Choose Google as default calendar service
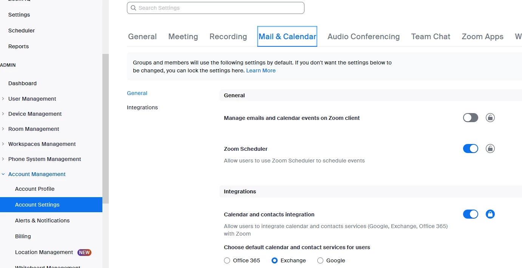The width and height of the screenshot is (522, 268). click(x=320, y=260)
